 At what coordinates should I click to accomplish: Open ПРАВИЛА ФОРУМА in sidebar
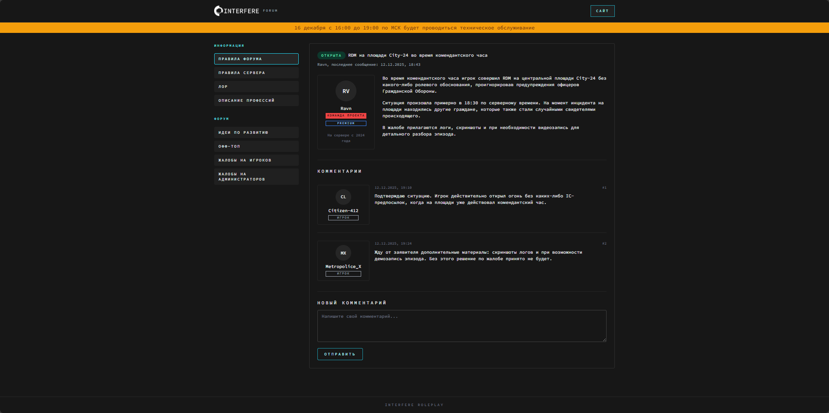tap(256, 59)
